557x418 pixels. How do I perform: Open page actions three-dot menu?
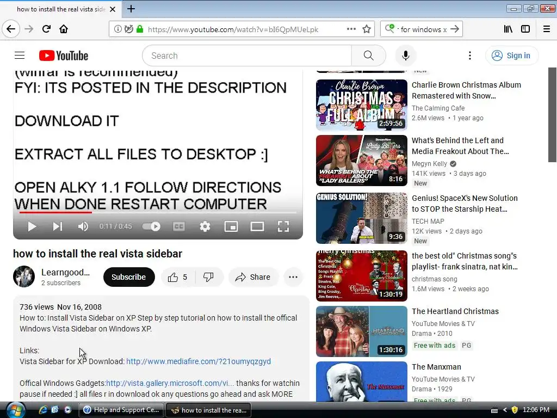tap(351, 29)
